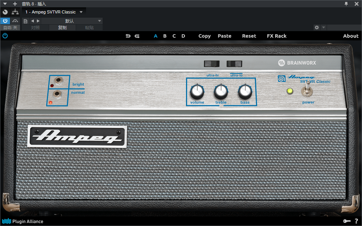Click the 复制 copy button

point(62,28)
